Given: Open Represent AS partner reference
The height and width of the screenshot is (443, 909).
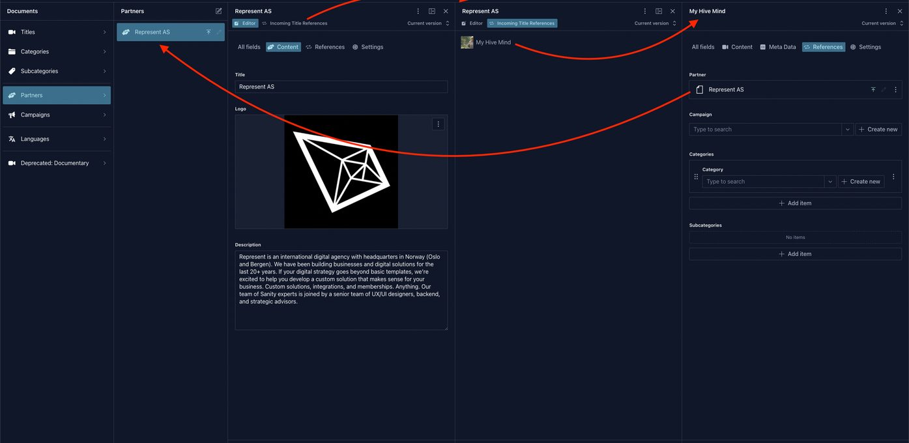Looking at the screenshot, I should click(x=779, y=90).
